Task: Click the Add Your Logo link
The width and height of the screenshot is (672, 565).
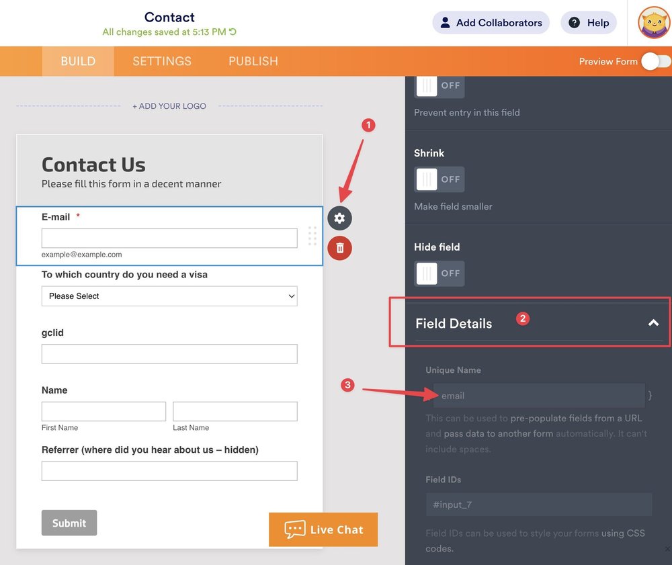Action: click(x=169, y=105)
